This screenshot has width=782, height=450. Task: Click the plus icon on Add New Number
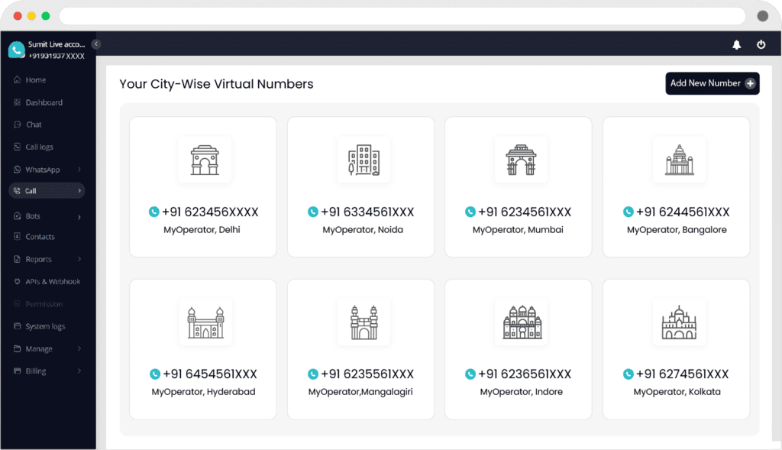(x=750, y=83)
